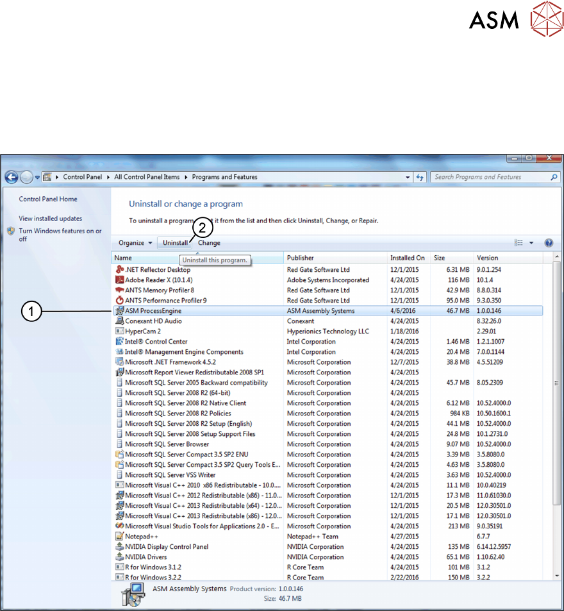Click the ANTS Performance Profiler 9 icon
Screen dimensions: 564x611
click(x=120, y=301)
